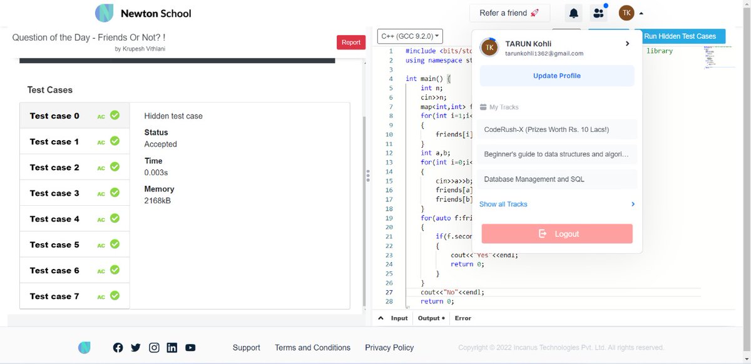751x364 pixels.
Task: Click the LinkedIn footer icon
Action: pyautogui.click(x=172, y=347)
